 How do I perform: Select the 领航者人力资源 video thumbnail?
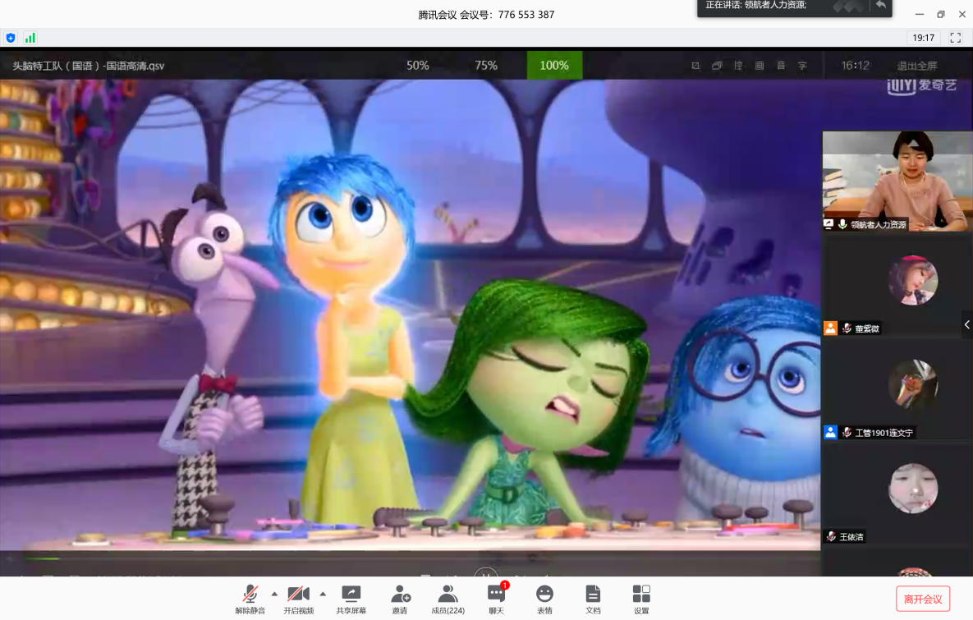pos(897,181)
